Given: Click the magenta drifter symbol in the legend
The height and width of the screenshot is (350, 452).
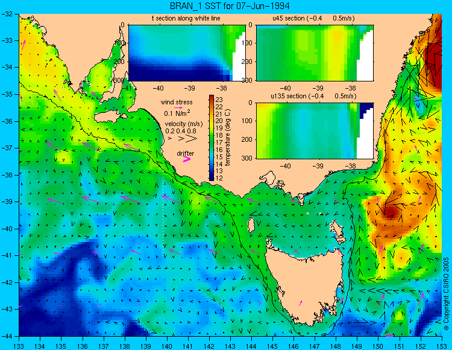Looking at the screenshot, I should [x=187, y=159].
